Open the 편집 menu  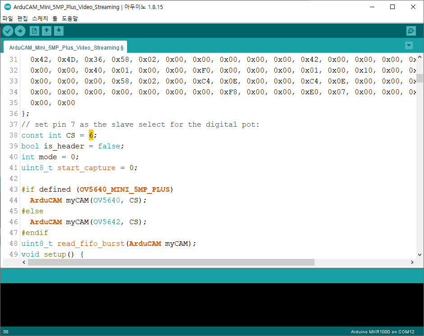click(23, 18)
